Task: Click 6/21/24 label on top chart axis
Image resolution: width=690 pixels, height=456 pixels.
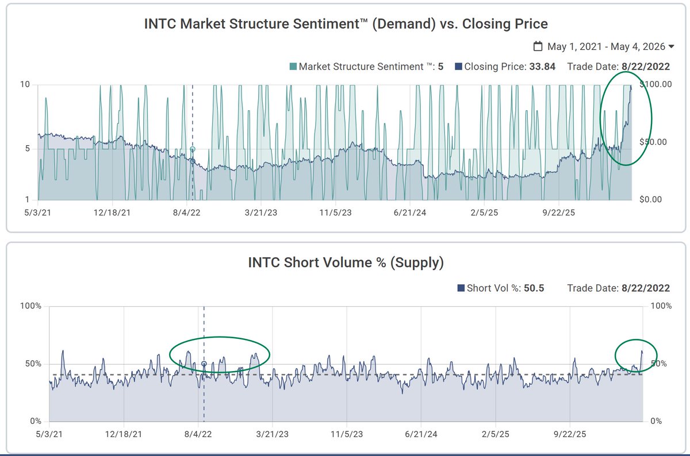Action: point(409,212)
